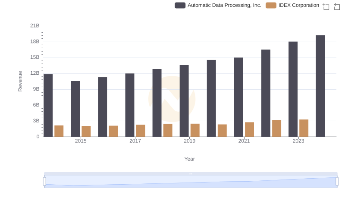
Task: Click the 2017 Automatic Data Processing bar
Action: (x=130, y=105)
